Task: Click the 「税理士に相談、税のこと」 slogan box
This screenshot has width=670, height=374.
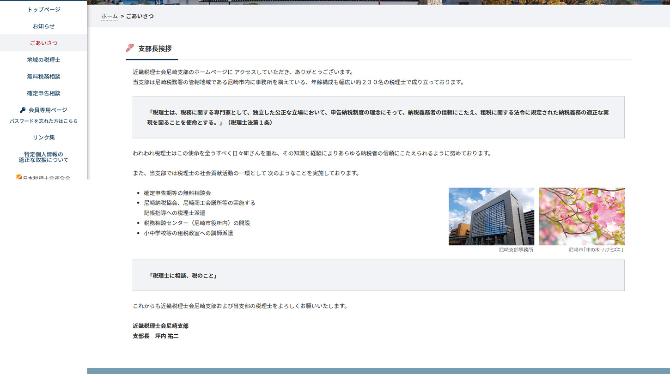Action: coord(378,275)
